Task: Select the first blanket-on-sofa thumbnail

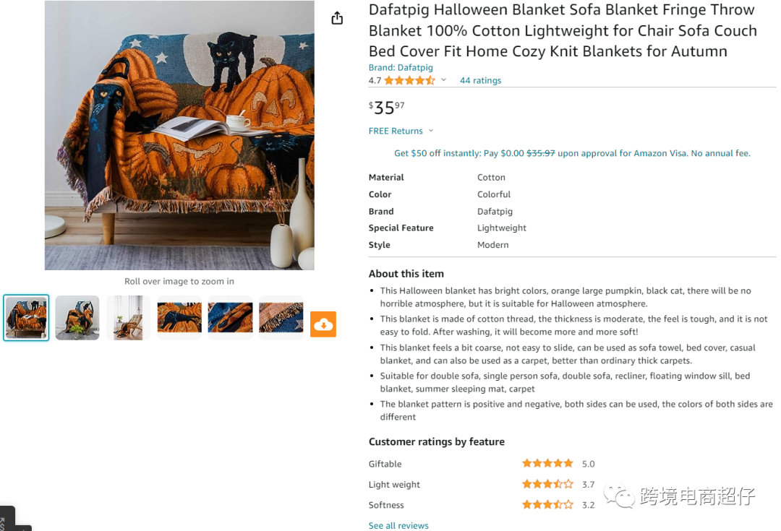Action: (26, 318)
